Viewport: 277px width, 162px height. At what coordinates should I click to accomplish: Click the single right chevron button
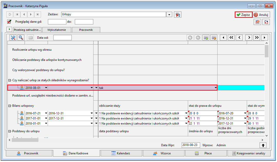click(x=249, y=37)
